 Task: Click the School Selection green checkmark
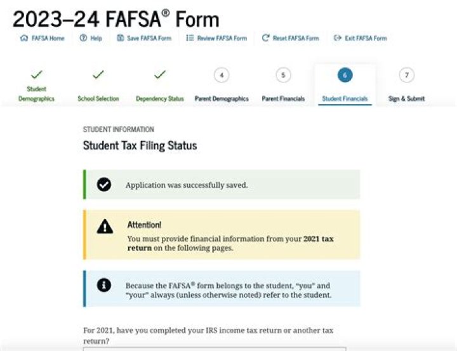[98, 75]
